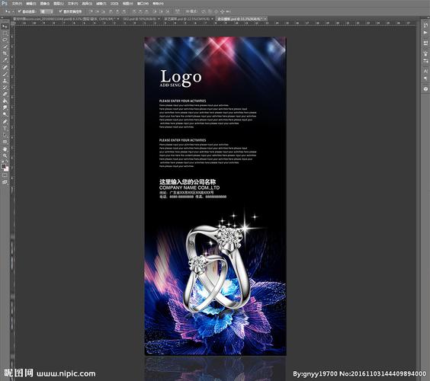Select the Zoom tool

coord(5,156)
